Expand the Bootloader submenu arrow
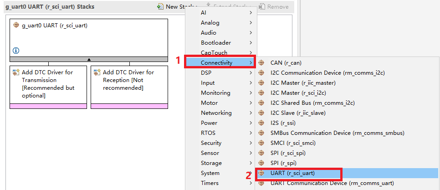This screenshot has width=440, height=190. click(251, 43)
